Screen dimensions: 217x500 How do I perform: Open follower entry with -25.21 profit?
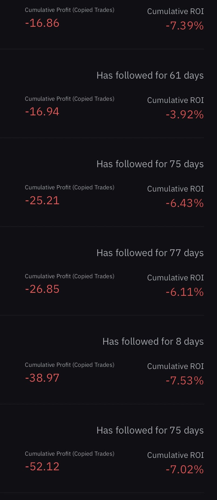(x=42, y=200)
